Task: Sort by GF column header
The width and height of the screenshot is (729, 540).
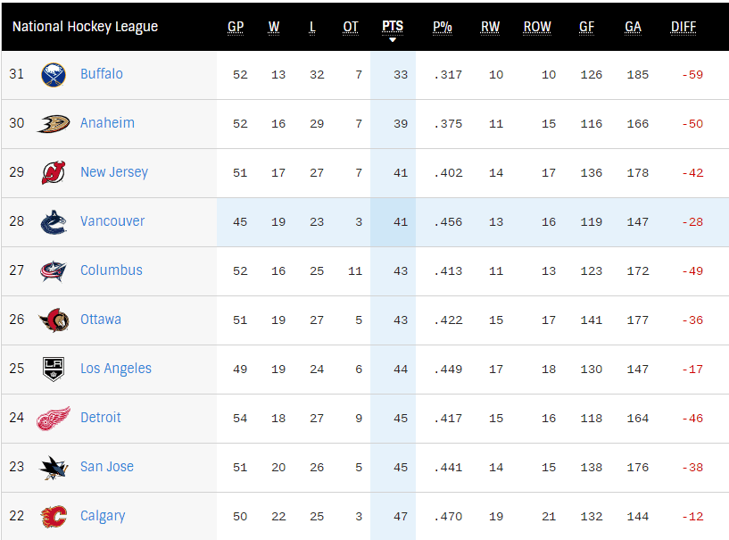Action: click(586, 27)
